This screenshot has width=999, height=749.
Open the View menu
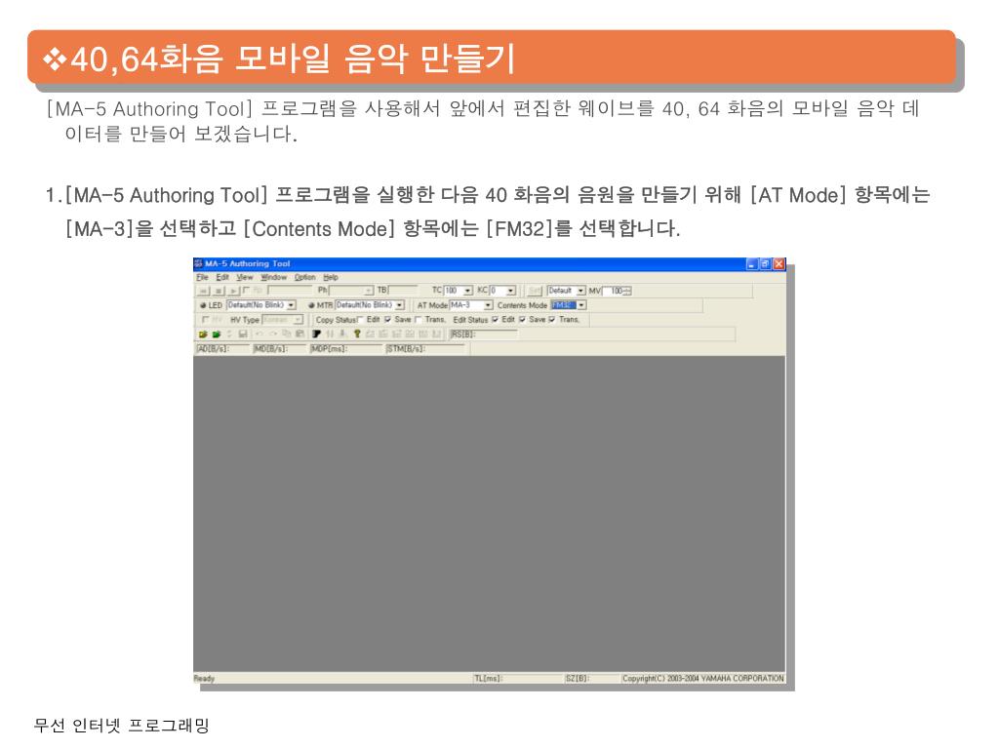(x=245, y=277)
